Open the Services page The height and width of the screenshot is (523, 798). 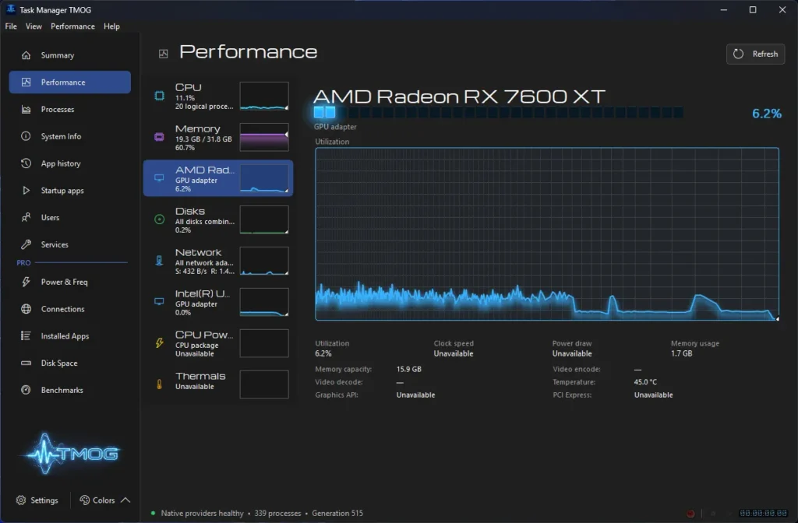[69, 244]
